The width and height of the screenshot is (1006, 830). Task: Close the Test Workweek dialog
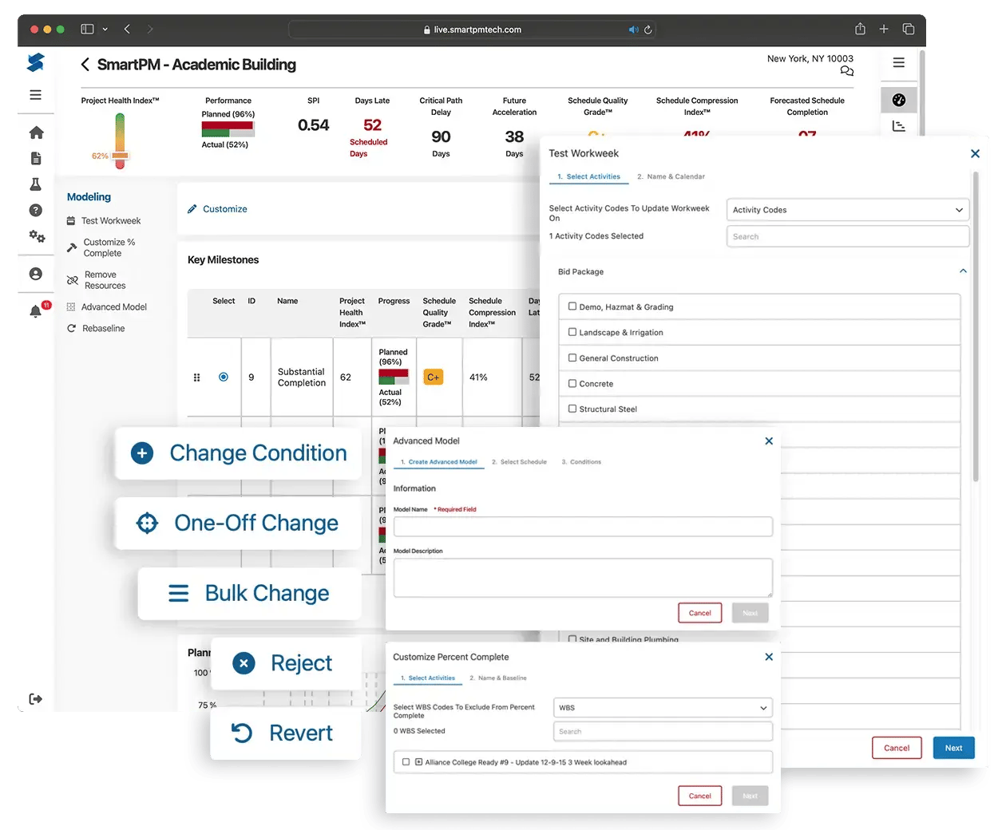pos(975,154)
